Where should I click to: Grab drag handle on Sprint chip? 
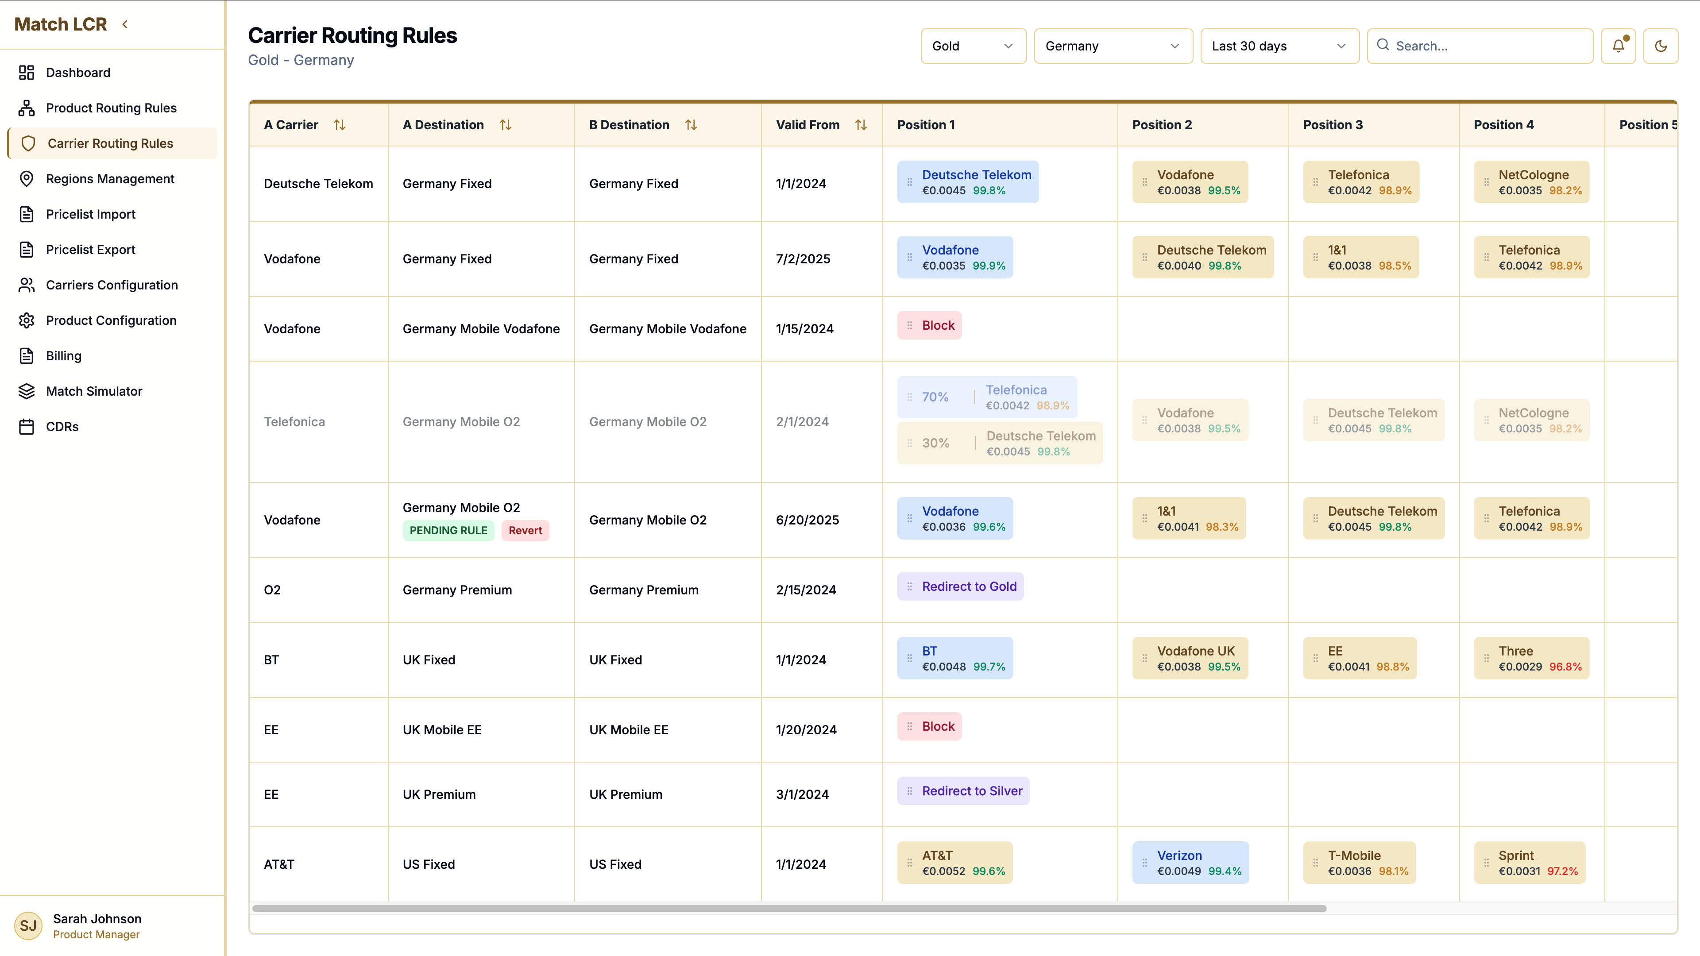point(1486,862)
